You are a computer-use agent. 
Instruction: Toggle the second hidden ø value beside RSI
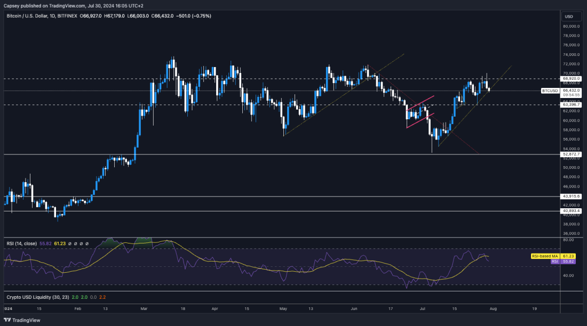75,243
